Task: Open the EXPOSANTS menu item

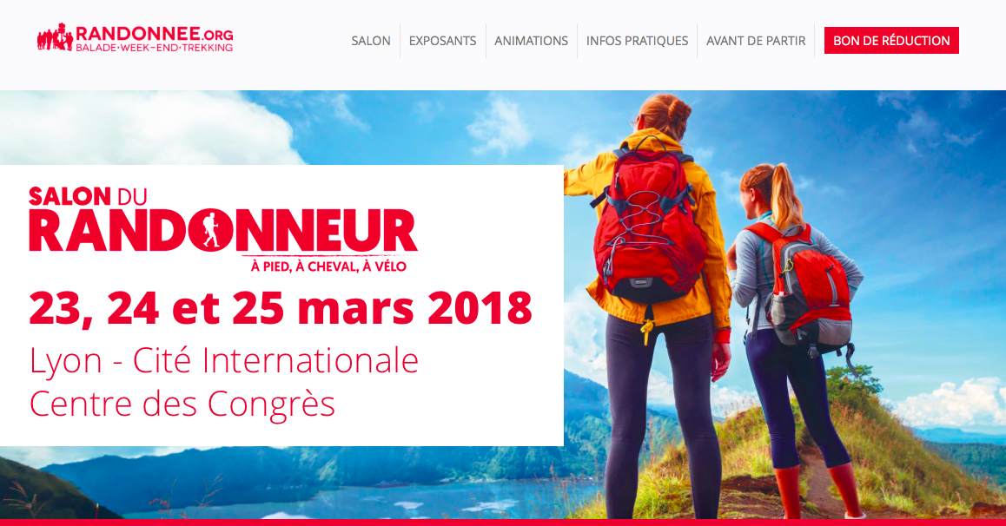Action: tap(443, 41)
